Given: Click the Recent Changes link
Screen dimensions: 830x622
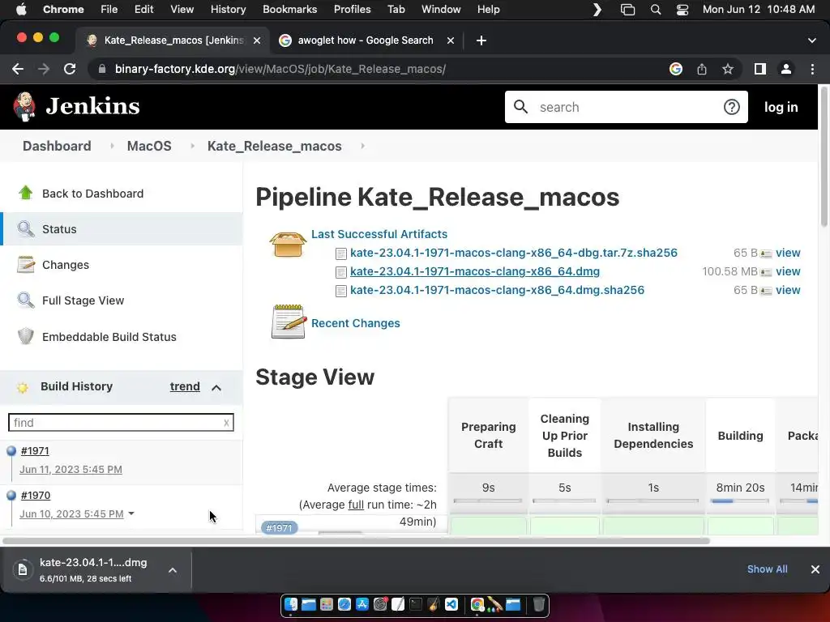Looking at the screenshot, I should pos(355,323).
